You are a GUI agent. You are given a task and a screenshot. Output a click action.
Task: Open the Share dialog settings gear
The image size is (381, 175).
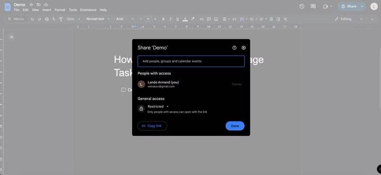click(x=243, y=48)
